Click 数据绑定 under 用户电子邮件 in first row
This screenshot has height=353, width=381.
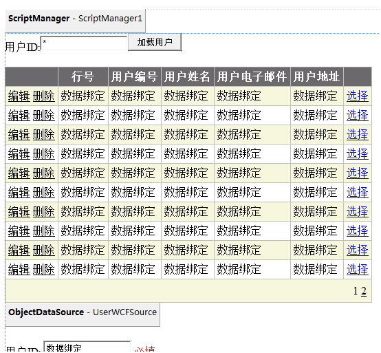239,96
